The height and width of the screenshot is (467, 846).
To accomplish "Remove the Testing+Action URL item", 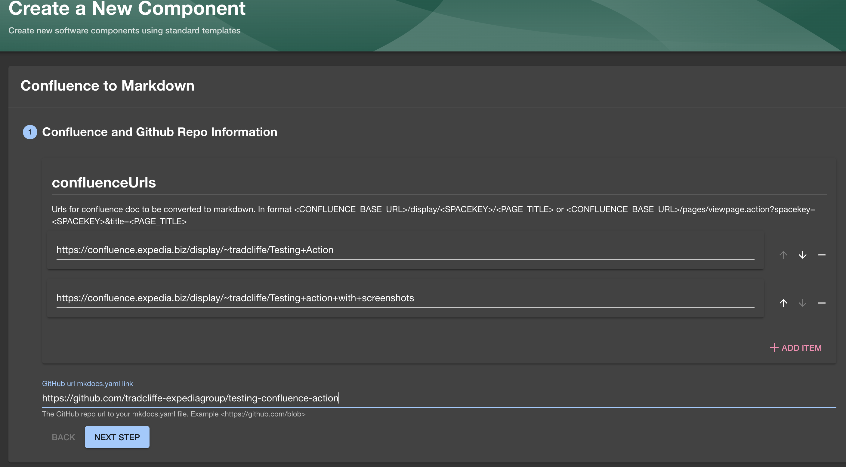I will (x=822, y=255).
